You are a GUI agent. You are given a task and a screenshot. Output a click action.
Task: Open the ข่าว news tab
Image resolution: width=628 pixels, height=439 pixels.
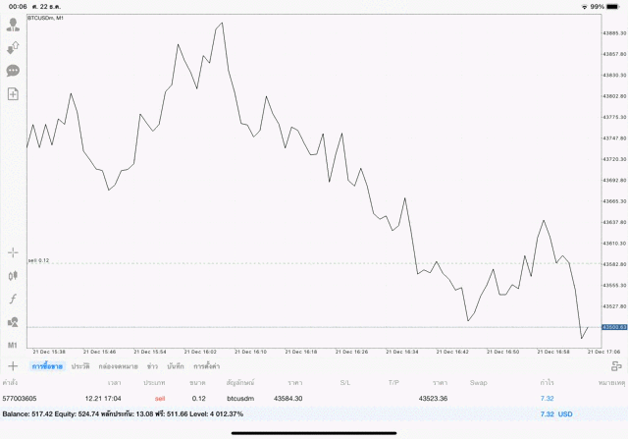152,365
